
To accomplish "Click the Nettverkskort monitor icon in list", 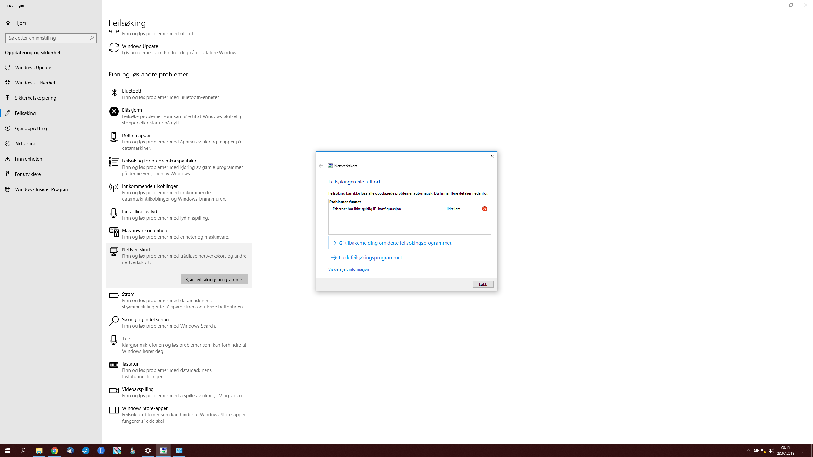I will pos(114,251).
